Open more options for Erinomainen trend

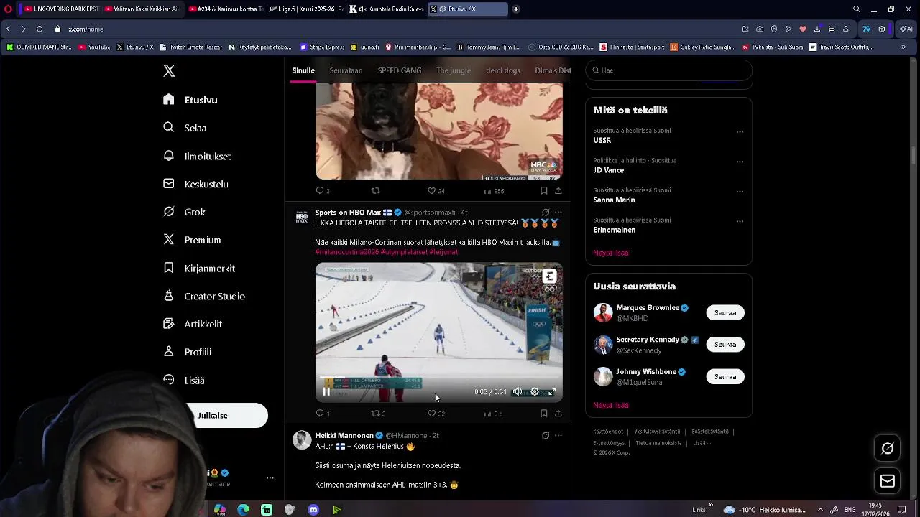(x=740, y=221)
